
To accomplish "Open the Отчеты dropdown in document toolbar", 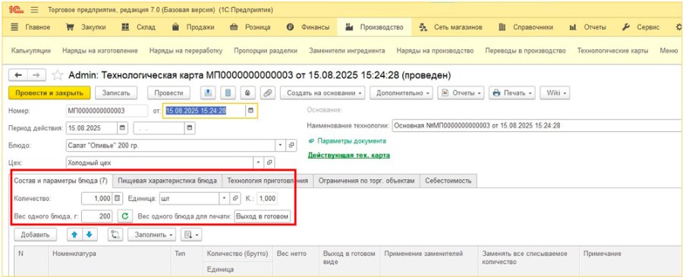I will tap(461, 93).
